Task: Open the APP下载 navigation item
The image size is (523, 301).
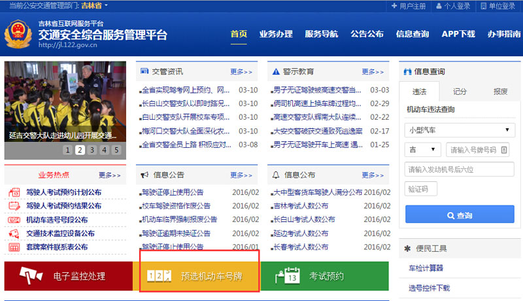Action: [x=458, y=34]
